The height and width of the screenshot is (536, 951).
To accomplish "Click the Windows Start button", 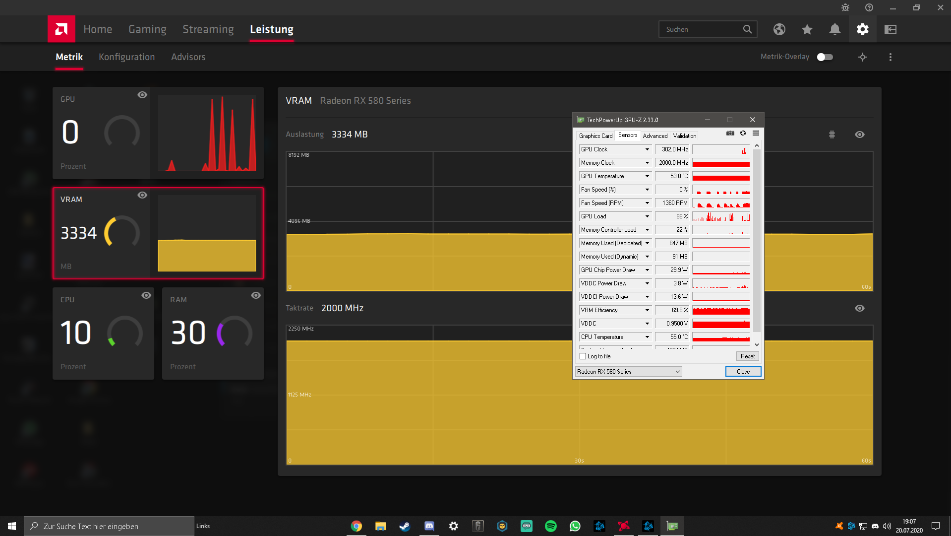I will (x=12, y=526).
